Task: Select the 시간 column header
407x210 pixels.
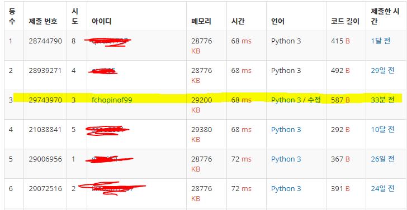Action: (x=238, y=21)
